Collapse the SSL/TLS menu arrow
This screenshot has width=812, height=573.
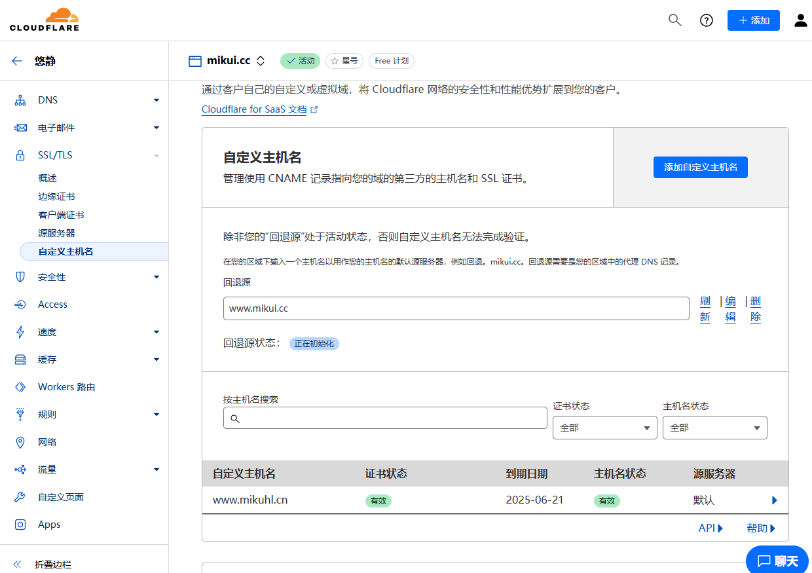pyautogui.click(x=157, y=155)
